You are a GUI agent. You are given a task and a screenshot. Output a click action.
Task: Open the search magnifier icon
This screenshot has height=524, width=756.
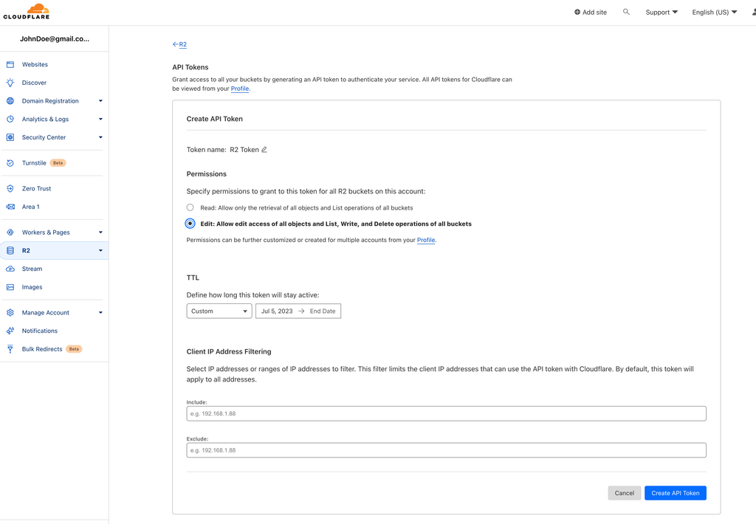626,12
